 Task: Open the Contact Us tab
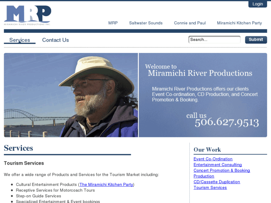click(56, 40)
